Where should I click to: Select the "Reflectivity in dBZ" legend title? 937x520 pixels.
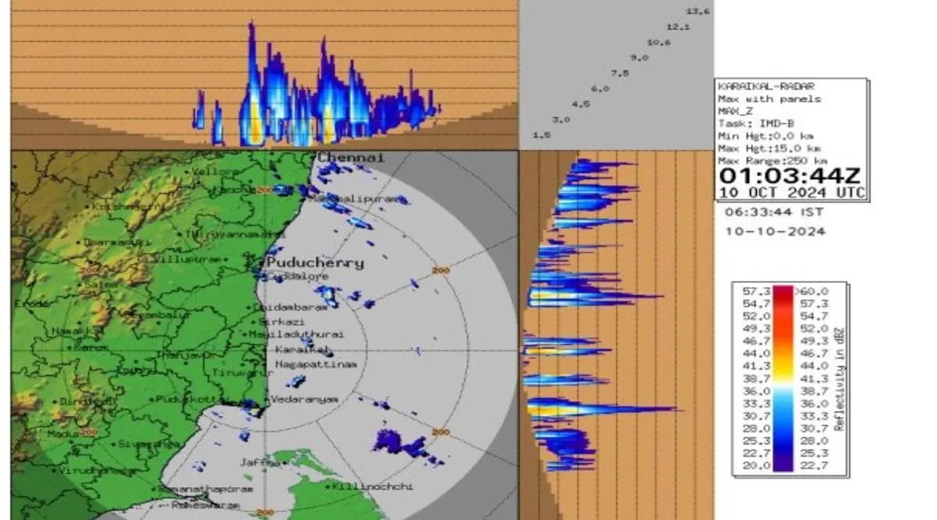coord(839,379)
